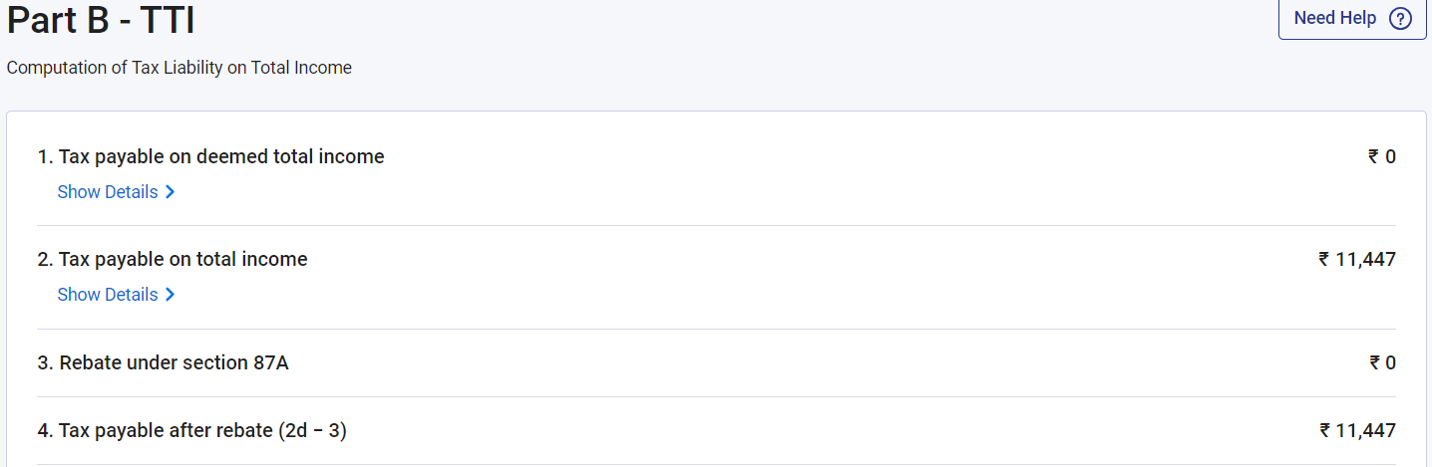Expand chevron beside deemed total income details
The image size is (1432, 467).
(x=171, y=192)
